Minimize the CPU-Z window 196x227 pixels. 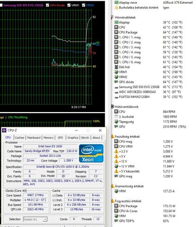click(x=76, y=131)
